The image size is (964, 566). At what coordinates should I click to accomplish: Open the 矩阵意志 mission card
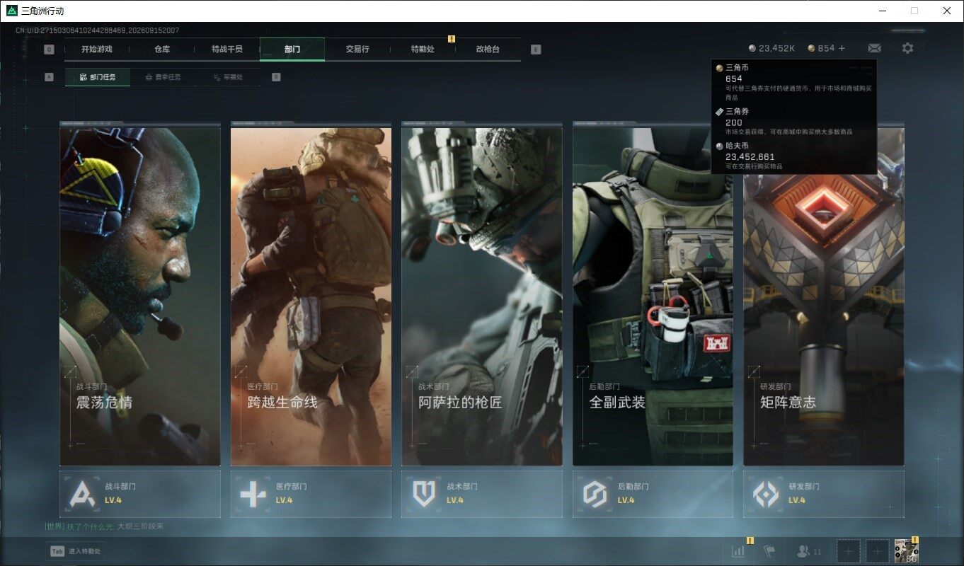824,296
